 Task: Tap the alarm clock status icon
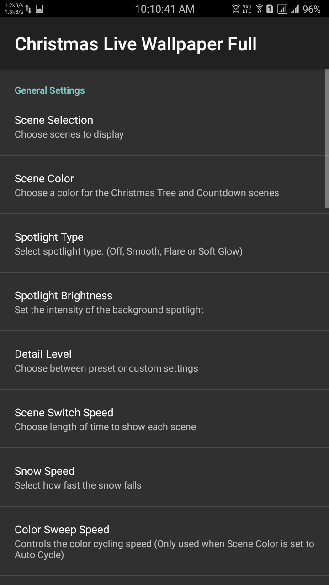tap(236, 9)
